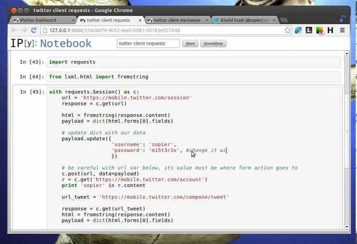Click the H extension icon
Viewport: 357px width, 244px height.
(x=330, y=30)
